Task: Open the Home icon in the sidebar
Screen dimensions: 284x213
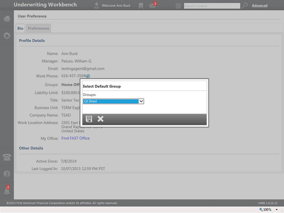Action: point(7,19)
